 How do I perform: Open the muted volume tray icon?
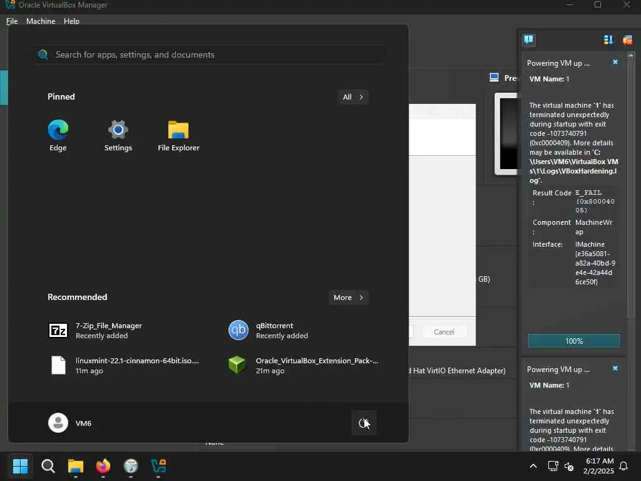[x=568, y=466]
